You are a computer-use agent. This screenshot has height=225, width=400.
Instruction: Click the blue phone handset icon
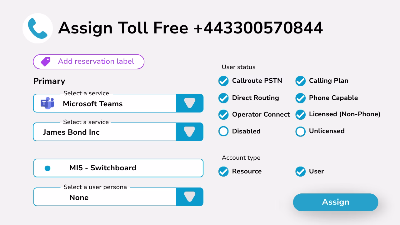pos(37,28)
